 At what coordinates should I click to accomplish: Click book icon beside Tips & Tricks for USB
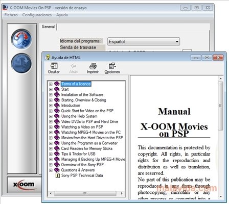(x=57, y=154)
